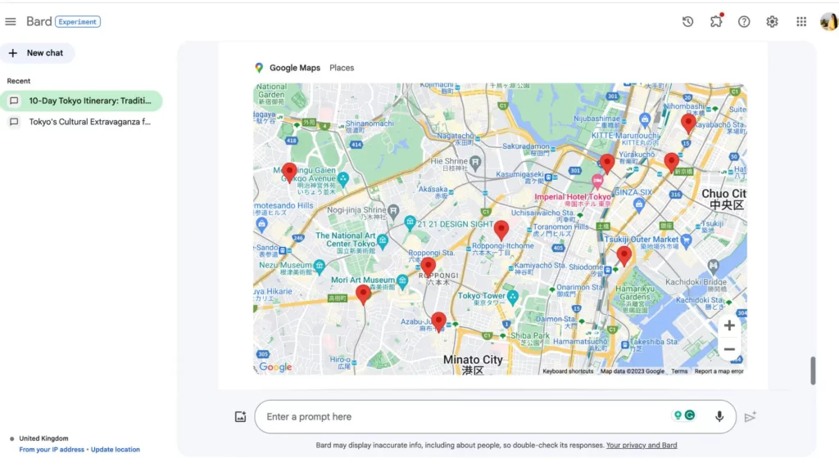Click the Grammarly icon in prompt box
839x471 pixels.
[x=690, y=415]
